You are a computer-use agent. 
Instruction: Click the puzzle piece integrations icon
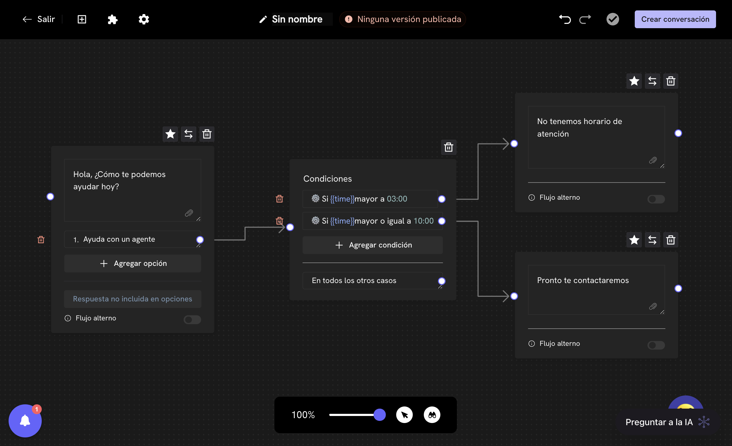[x=113, y=19]
